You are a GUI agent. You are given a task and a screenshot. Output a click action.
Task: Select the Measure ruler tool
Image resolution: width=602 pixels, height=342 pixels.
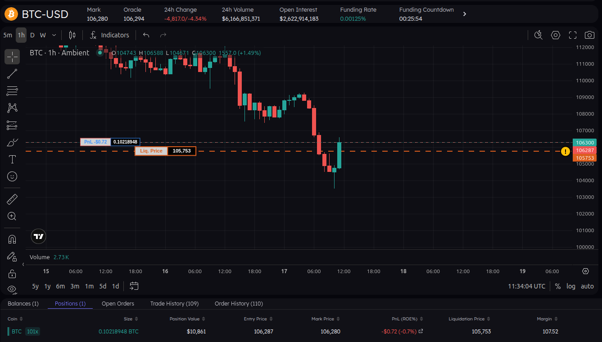[12, 198]
